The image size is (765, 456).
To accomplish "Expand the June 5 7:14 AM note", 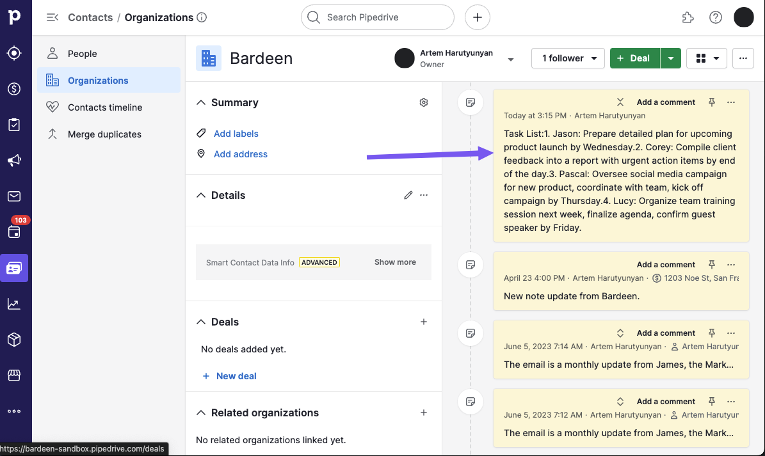I will 620,333.
